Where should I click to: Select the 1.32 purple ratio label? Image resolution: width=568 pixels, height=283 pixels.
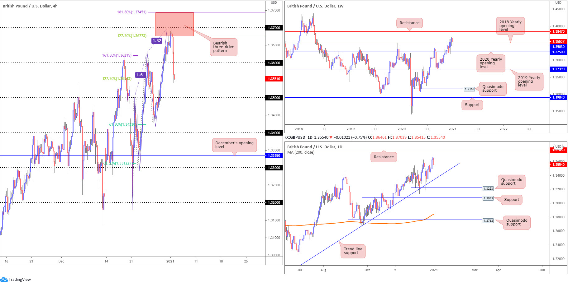(157, 40)
